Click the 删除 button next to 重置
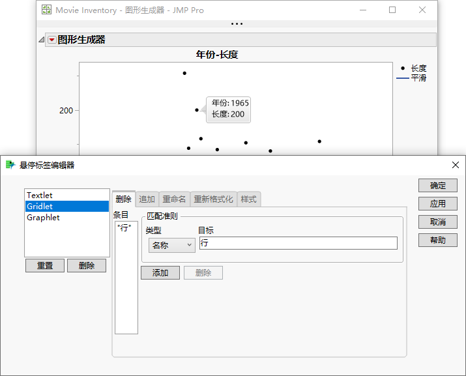Image resolution: width=466 pixels, height=376 pixels. tap(87, 265)
